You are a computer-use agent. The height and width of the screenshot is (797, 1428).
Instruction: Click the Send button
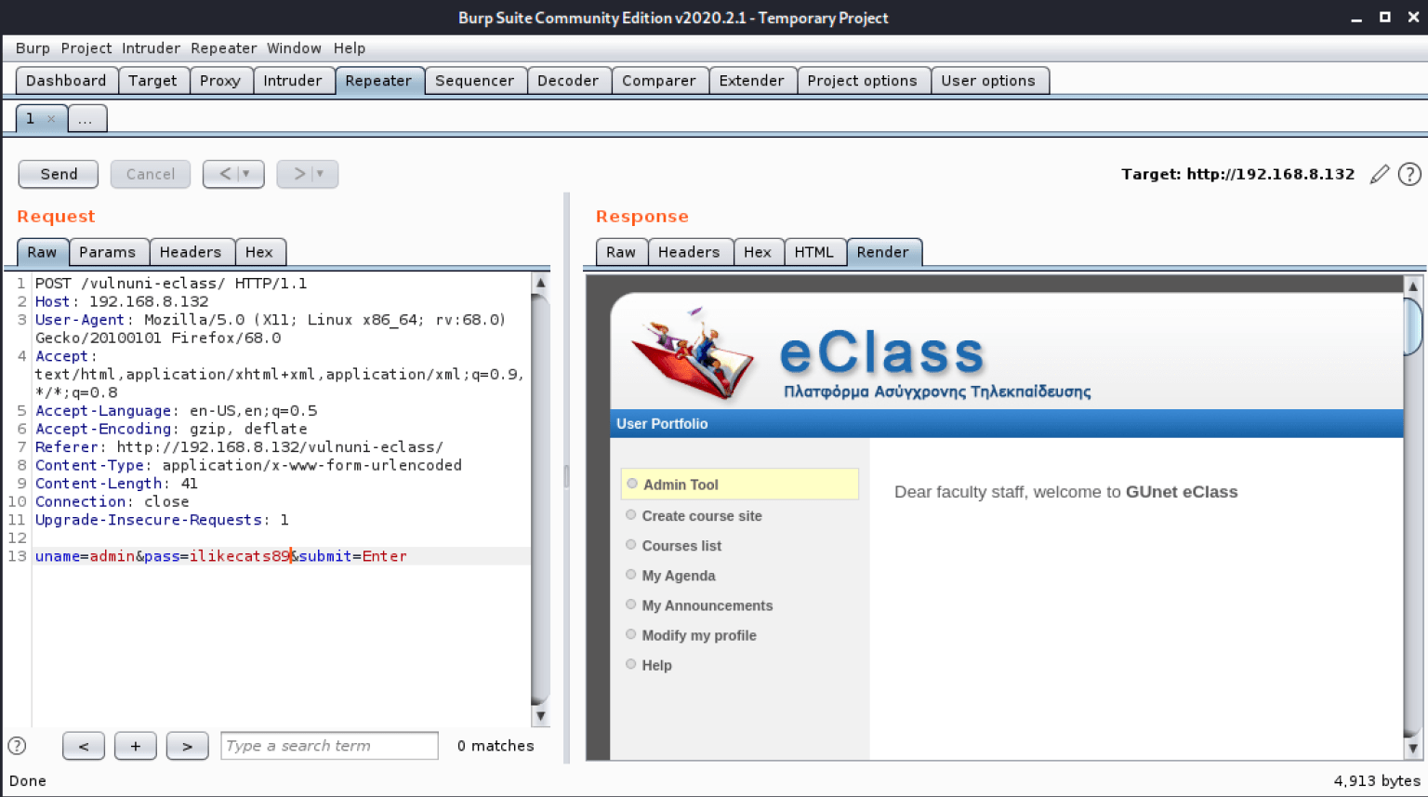tap(59, 174)
